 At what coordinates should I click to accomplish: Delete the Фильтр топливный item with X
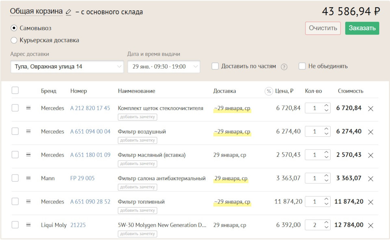coord(370,202)
